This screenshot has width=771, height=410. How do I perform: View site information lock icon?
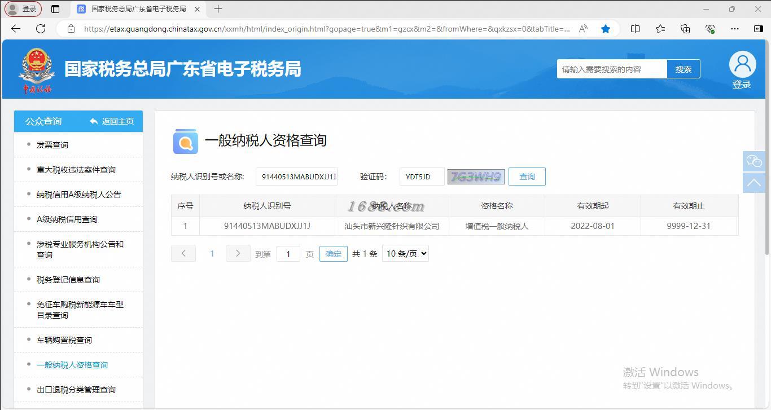point(71,29)
